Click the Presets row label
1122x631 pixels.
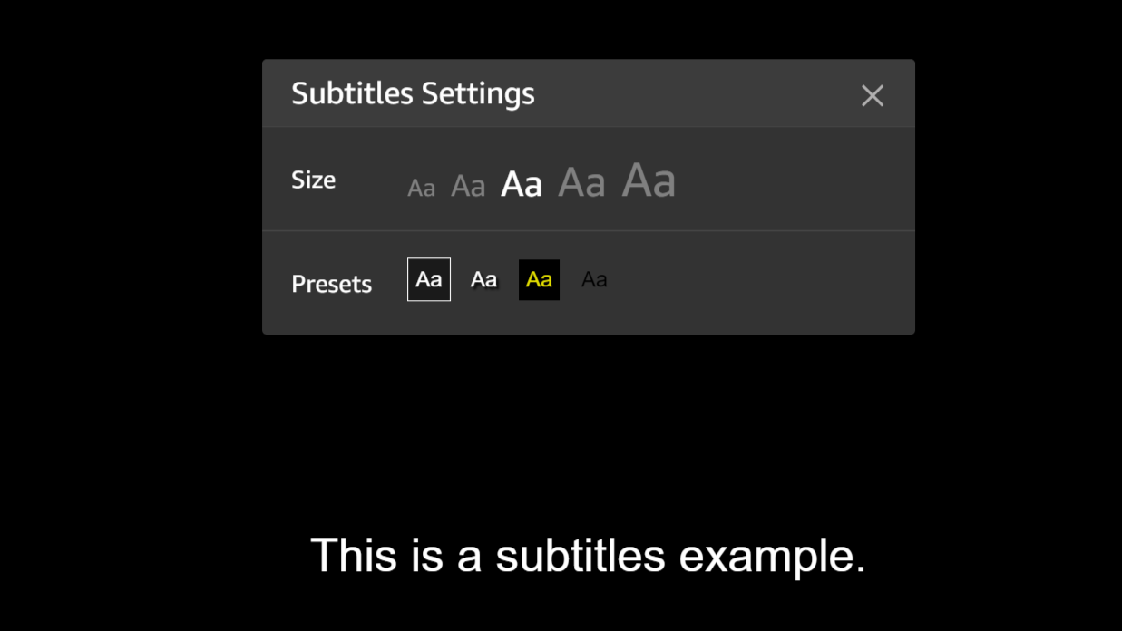pos(332,284)
